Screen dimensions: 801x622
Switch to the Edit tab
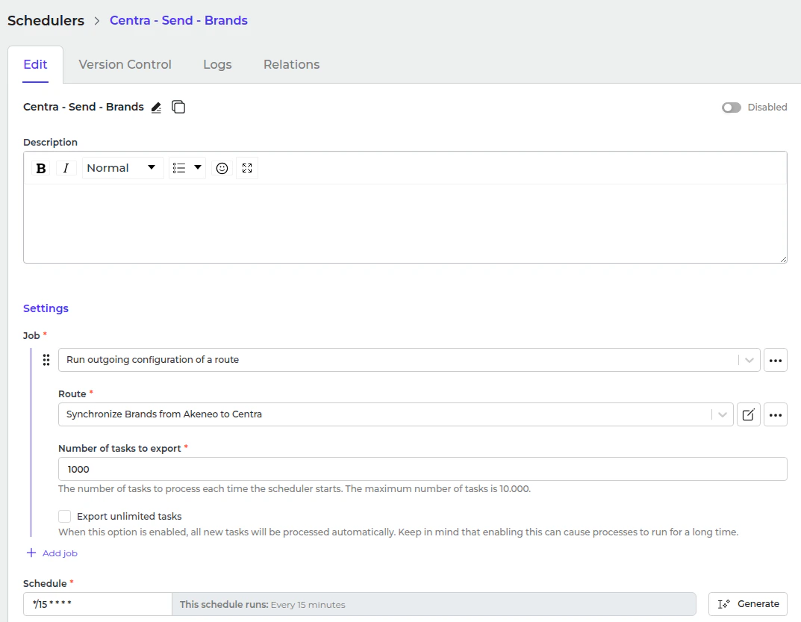pos(35,64)
